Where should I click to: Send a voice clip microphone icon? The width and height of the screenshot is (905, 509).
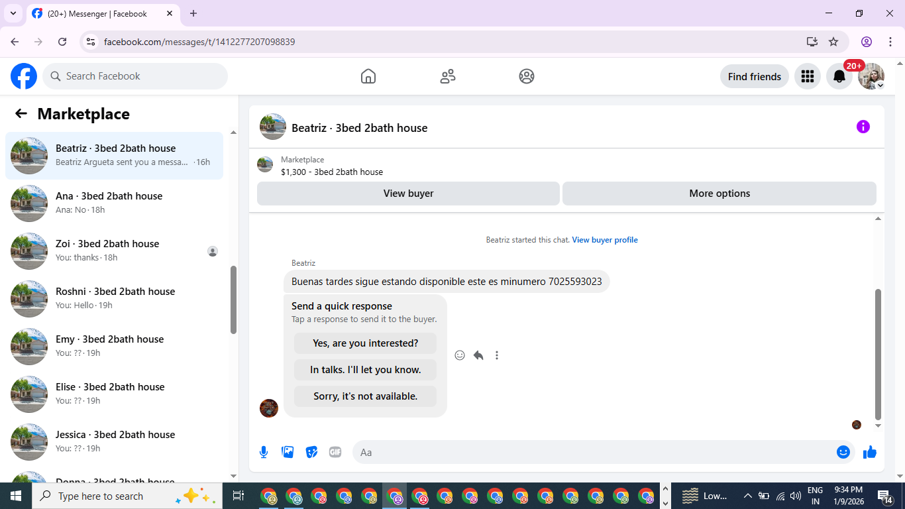264,452
